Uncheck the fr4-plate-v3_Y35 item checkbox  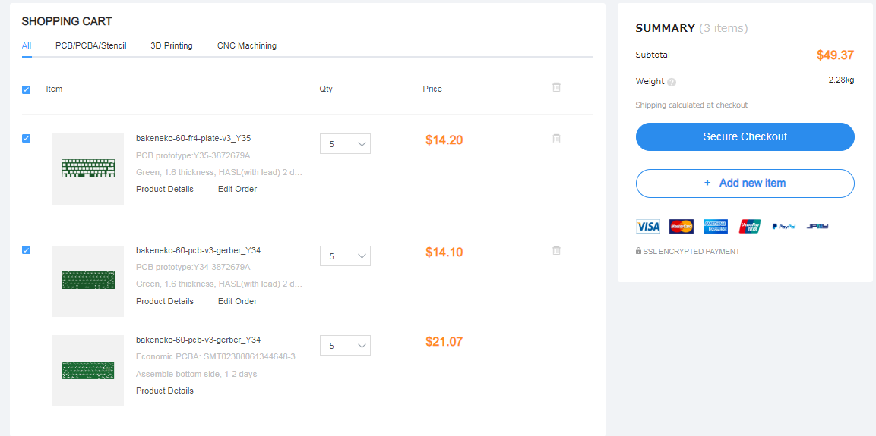point(27,139)
